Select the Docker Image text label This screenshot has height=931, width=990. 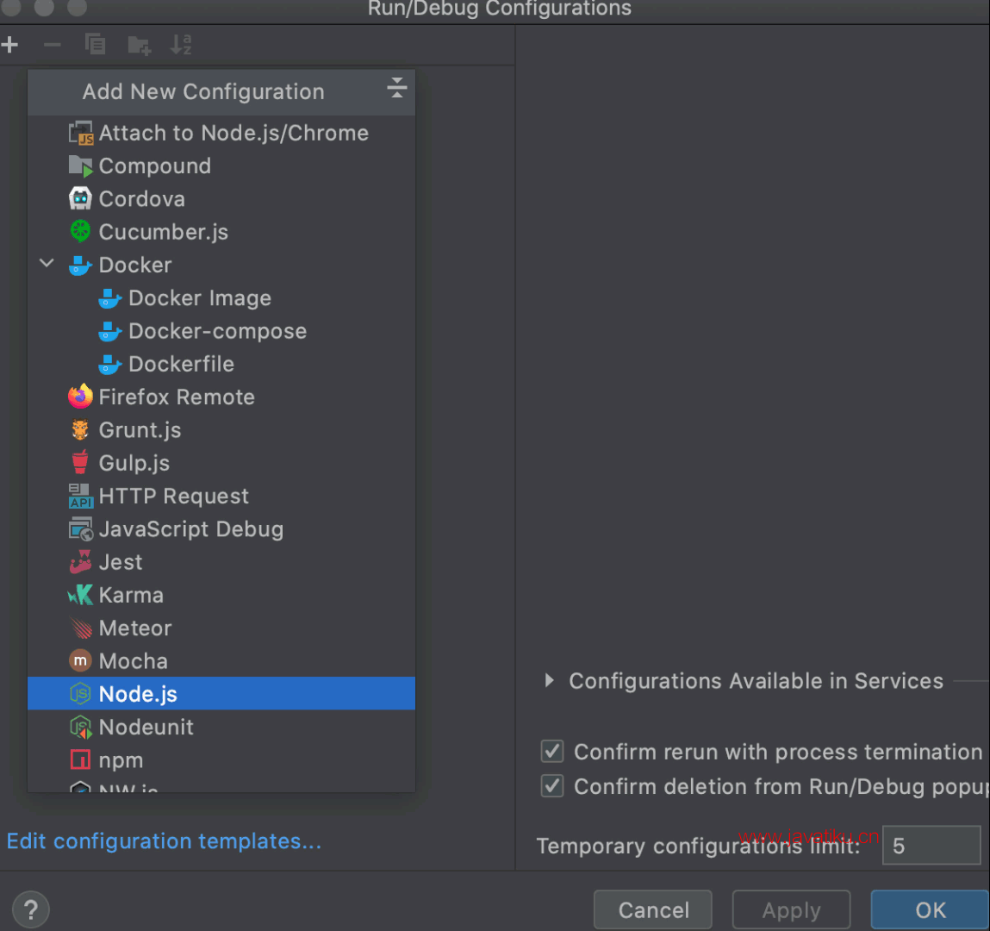pyautogui.click(x=200, y=298)
